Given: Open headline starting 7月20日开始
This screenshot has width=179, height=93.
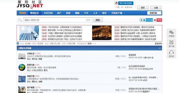Looking at the screenshot, I should [x=65, y=27].
